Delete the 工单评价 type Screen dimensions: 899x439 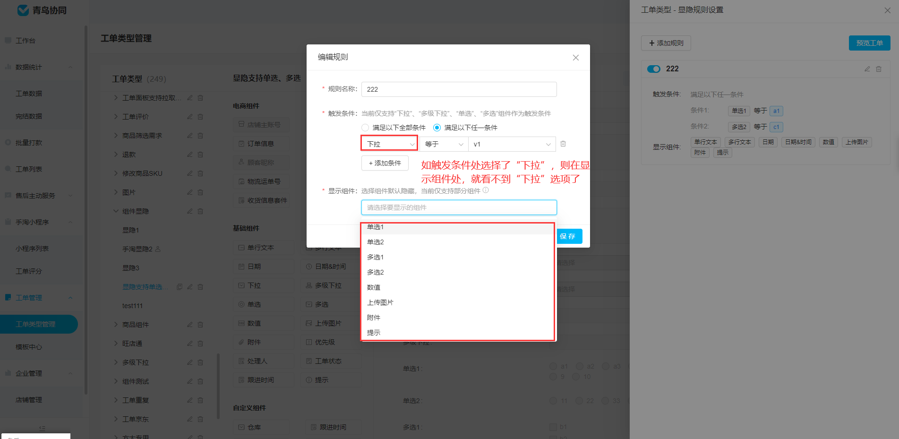pyautogui.click(x=200, y=117)
